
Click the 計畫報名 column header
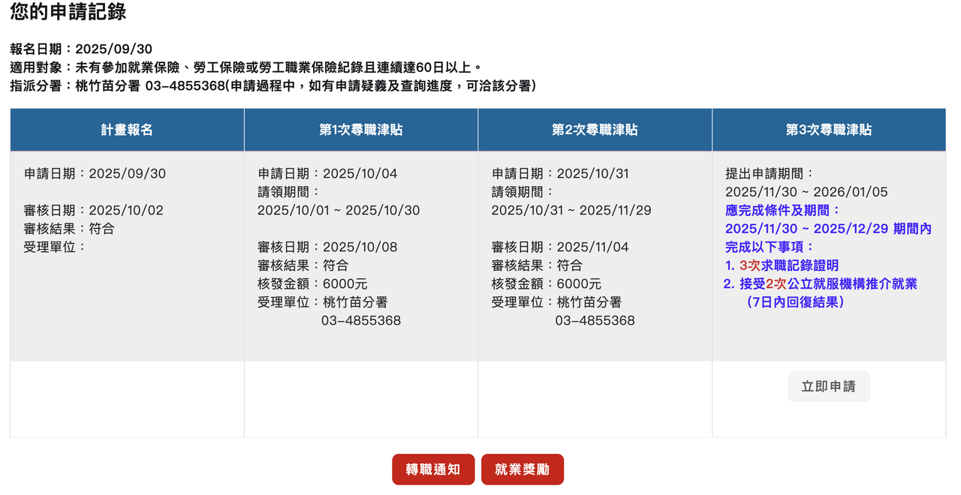click(127, 130)
